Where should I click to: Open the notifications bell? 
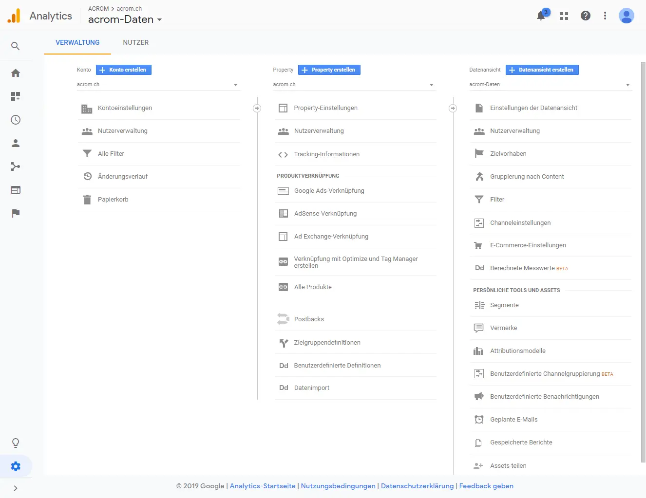(541, 16)
